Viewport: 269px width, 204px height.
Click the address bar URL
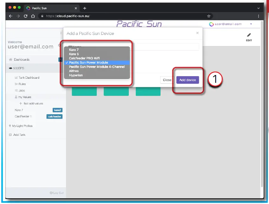click(x=68, y=16)
